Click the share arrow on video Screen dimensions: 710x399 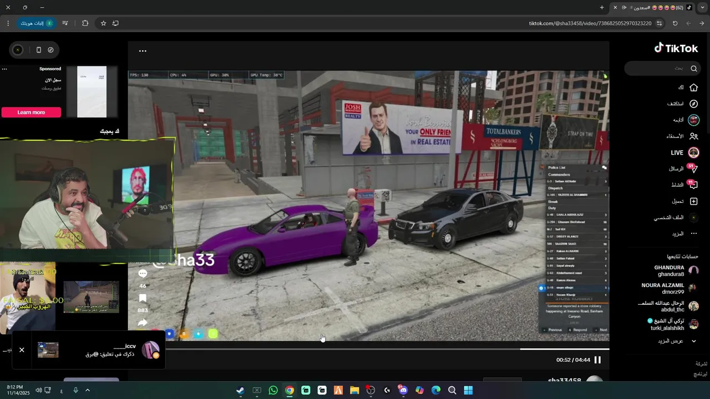pyautogui.click(x=143, y=323)
